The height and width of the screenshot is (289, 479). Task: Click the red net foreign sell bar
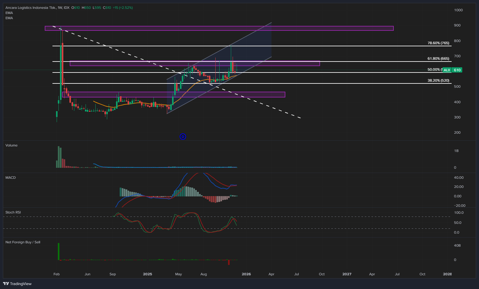tap(229, 262)
